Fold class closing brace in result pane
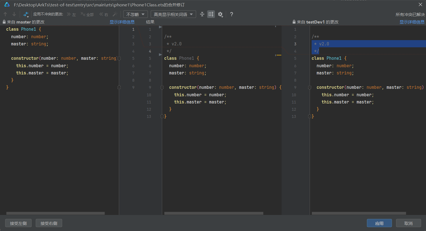The height and width of the screenshot is (231, 426). pyautogui.click(x=162, y=116)
